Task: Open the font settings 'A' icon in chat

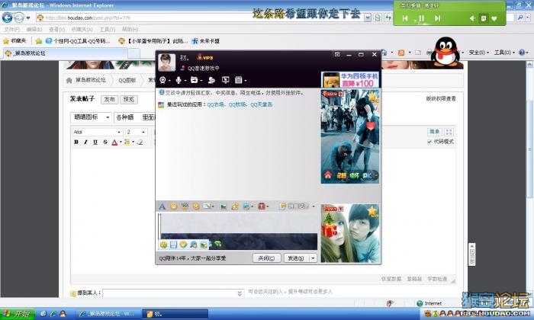Action: [x=162, y=206]
